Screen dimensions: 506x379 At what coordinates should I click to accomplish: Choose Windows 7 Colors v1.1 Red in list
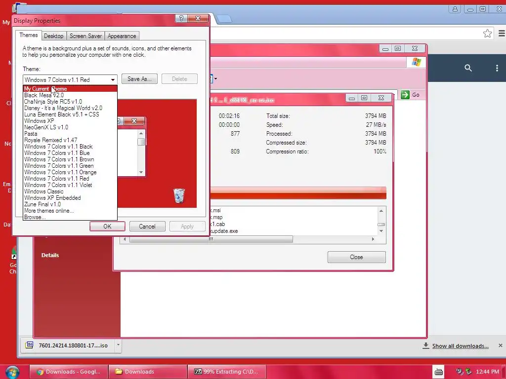click(70, 179)
